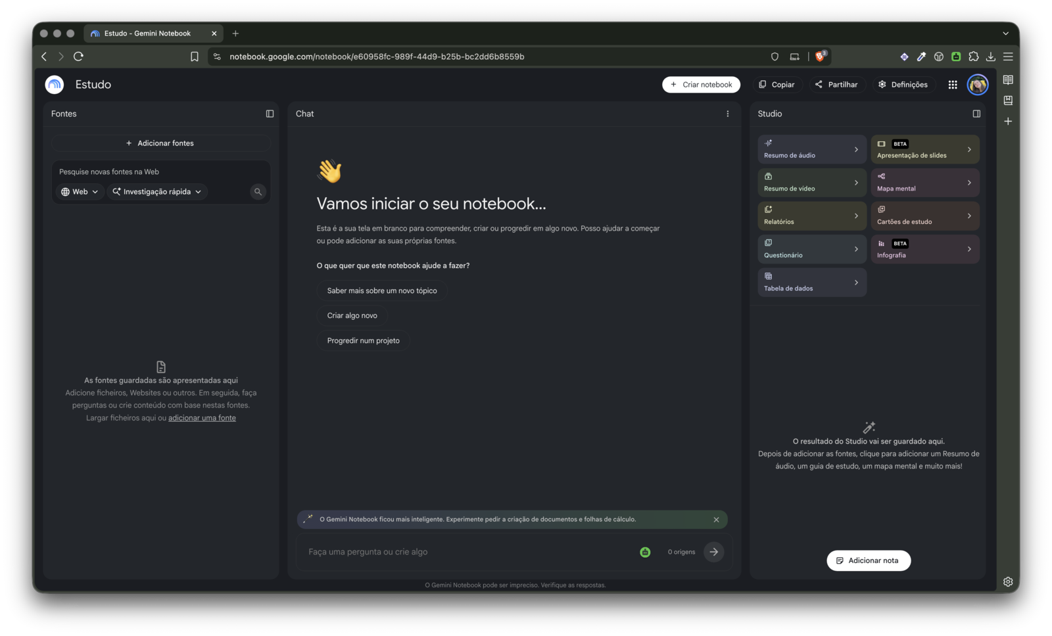The width and height of the screenshot is (1052, 636).
Task: Collapse the Studio panel
Action: [x=976, y=114]
